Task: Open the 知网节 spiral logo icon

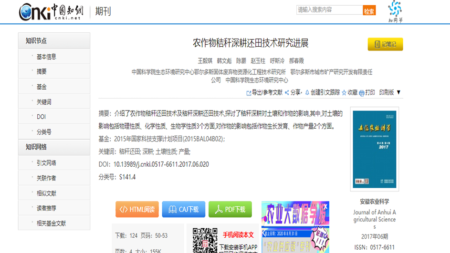Action: pyautogui.click(x=395, y=9)
